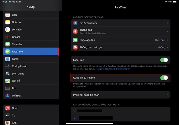Screen dimensions: 179x125
Task: Open Thông báo notification settings row
Action: pyautogui.click(x=120, y=31)
